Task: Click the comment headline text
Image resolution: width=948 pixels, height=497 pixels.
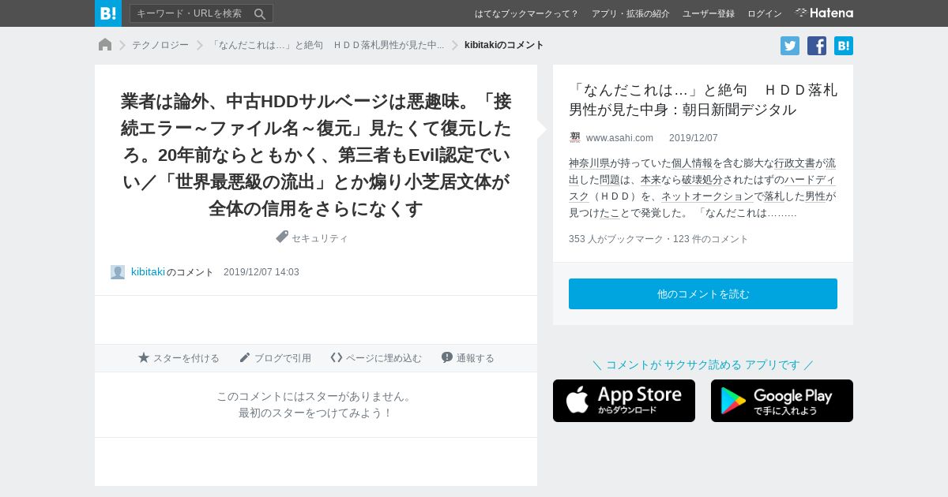Action: coord(316,155)
